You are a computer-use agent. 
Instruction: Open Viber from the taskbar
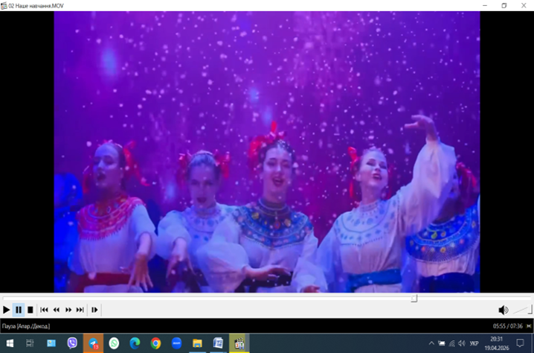coord(72,343)
